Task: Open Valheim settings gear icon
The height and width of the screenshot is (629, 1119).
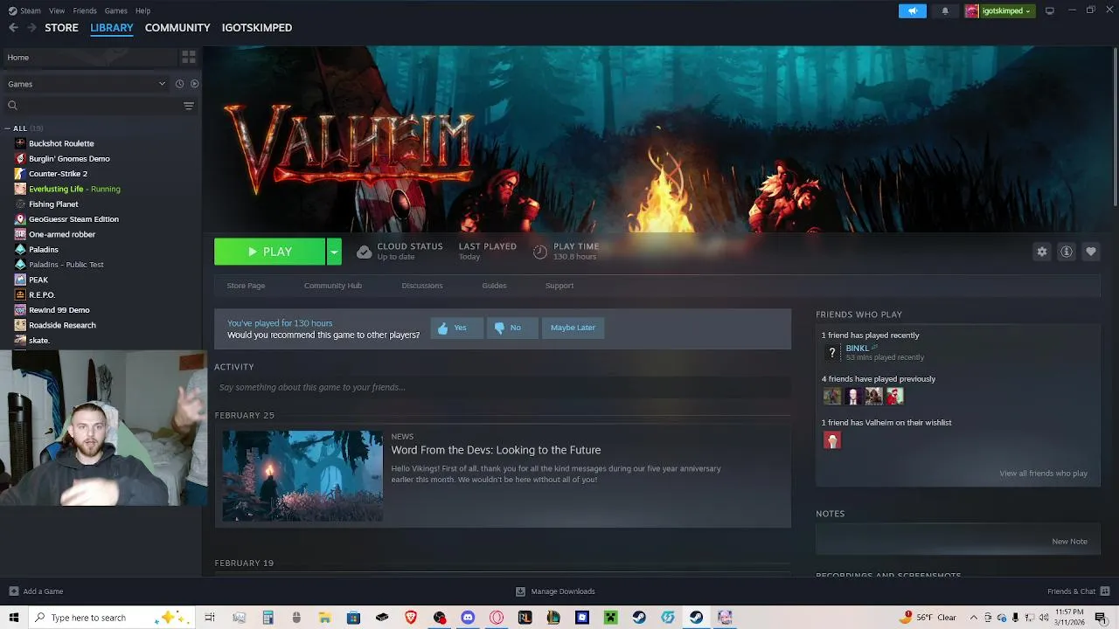Action: 1042,252
